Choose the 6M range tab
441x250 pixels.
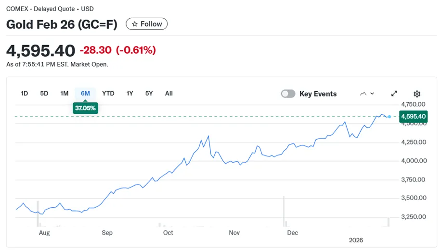coord(85,94)
